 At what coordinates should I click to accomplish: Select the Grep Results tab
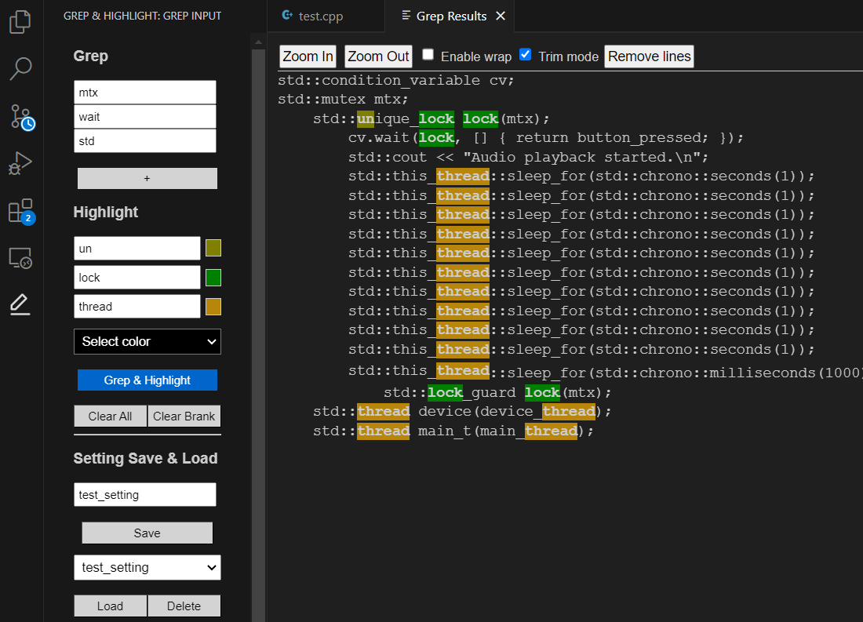pos(450,16)
